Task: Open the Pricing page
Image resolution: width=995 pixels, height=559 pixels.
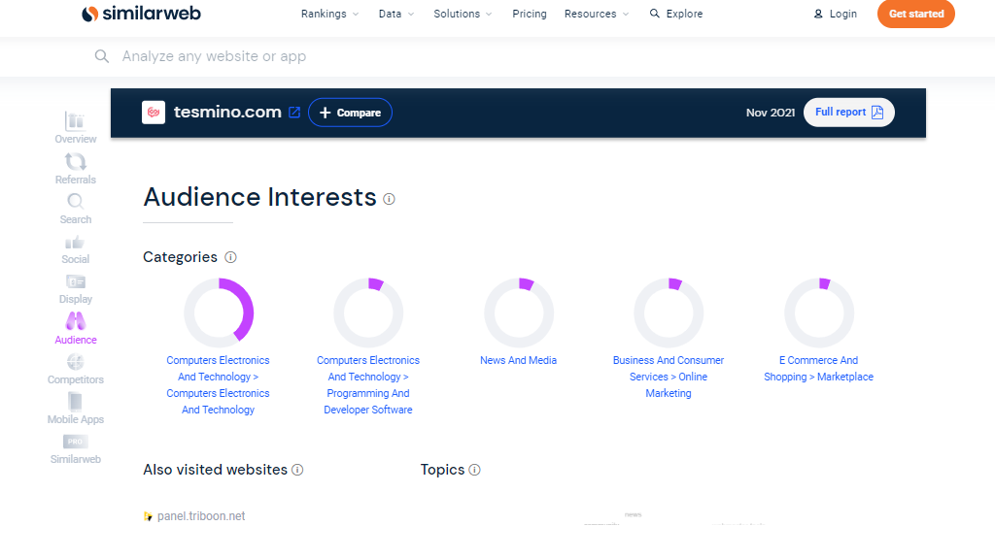Action: pos(530,14)
